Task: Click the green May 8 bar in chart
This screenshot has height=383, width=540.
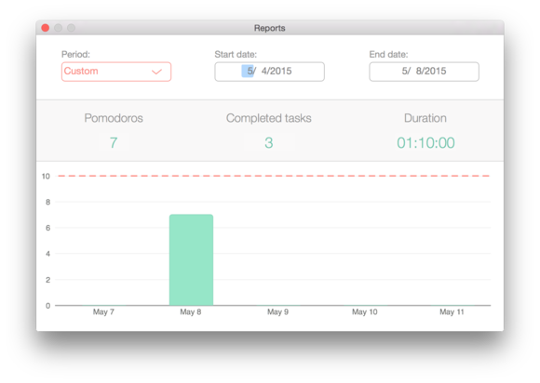Action: point(191,259)
